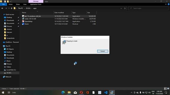Open Mail app from taskbar
This screenshot has height=95, width=170.
click(x=75, y=93)
